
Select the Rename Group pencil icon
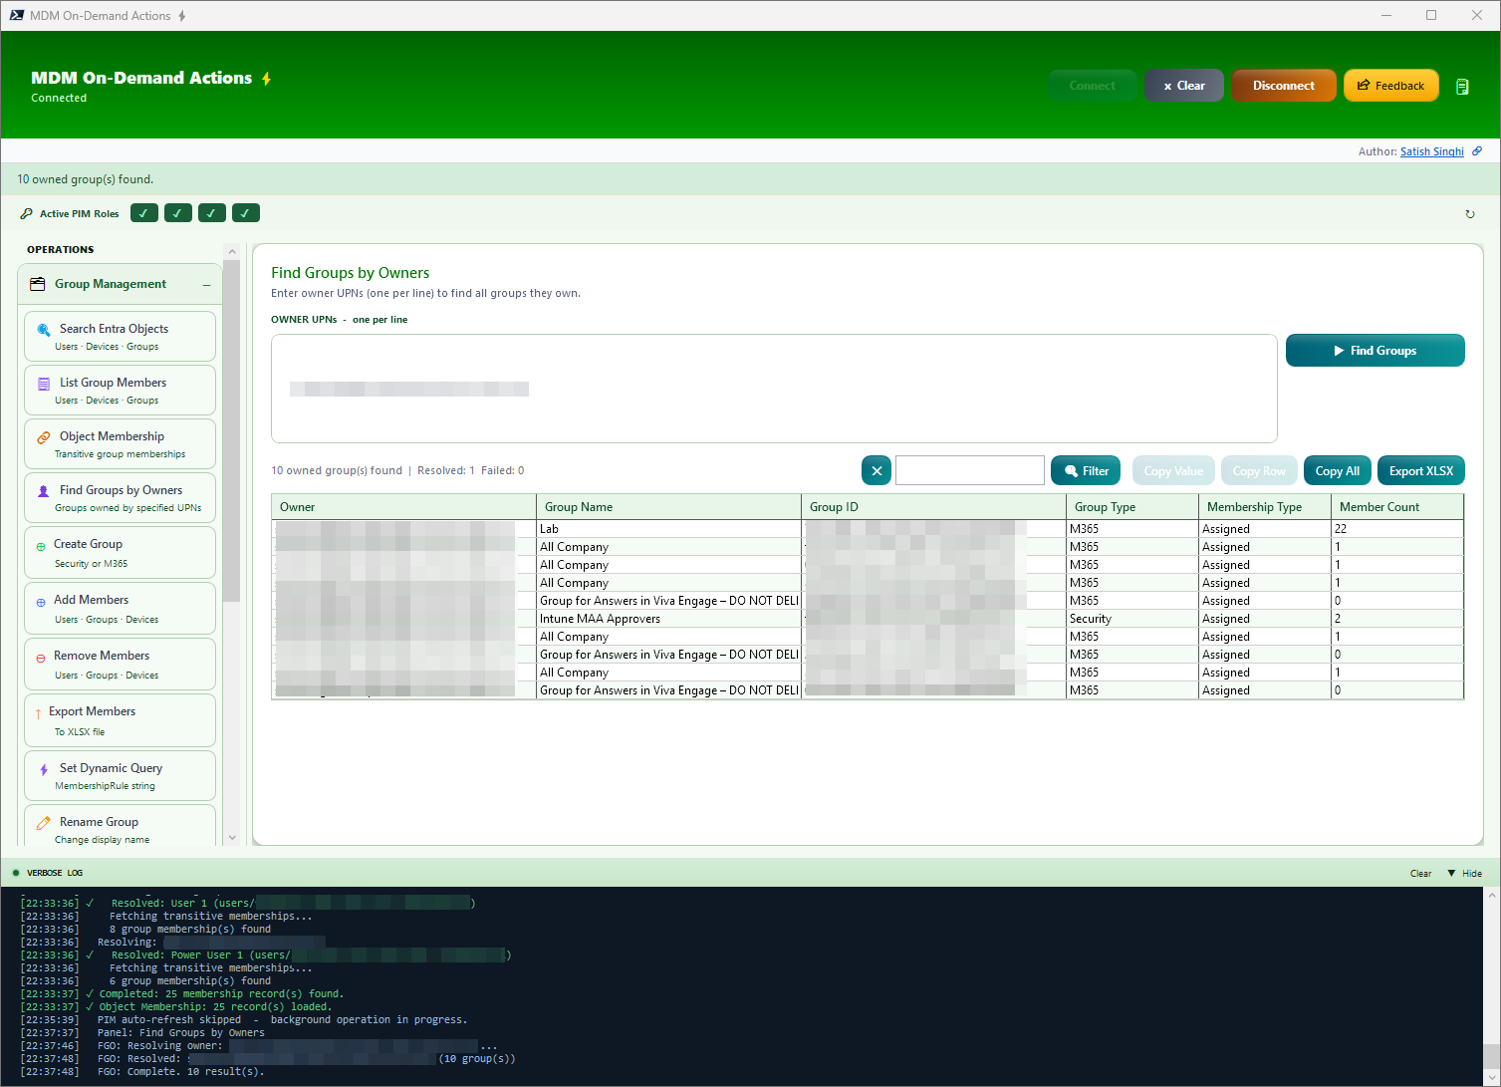point(42,822)
